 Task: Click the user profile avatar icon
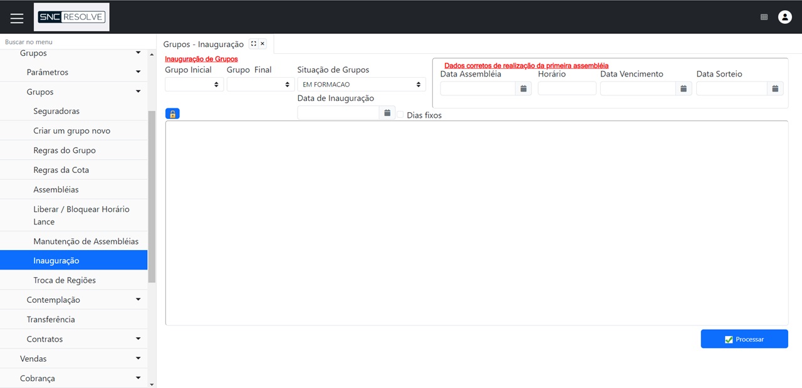pos(784,17)
